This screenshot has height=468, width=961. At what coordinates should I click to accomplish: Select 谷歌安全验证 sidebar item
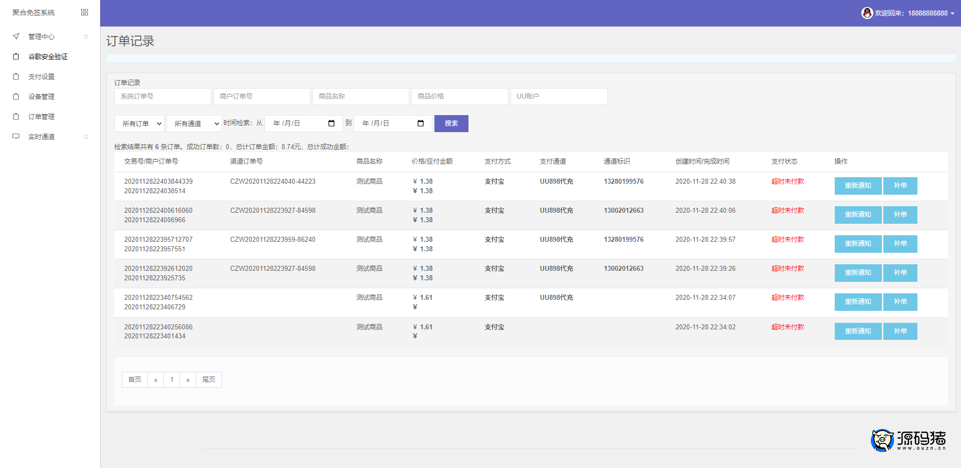(48, 57)
